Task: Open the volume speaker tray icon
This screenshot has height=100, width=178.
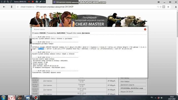Action: click(162, 98)
